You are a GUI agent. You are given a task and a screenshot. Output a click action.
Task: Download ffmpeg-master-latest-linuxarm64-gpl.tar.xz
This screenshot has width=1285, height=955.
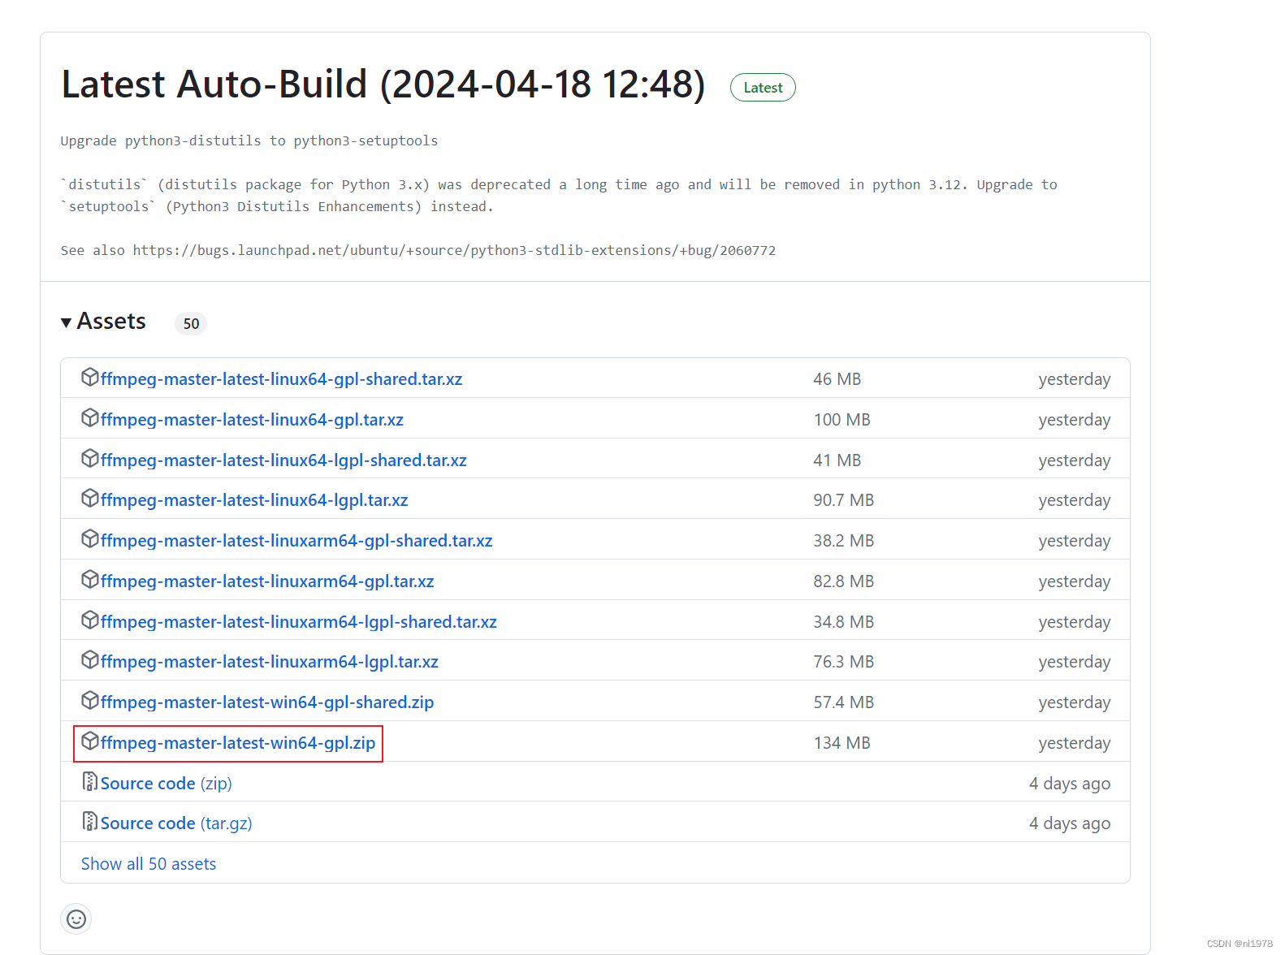click(267, 581)
